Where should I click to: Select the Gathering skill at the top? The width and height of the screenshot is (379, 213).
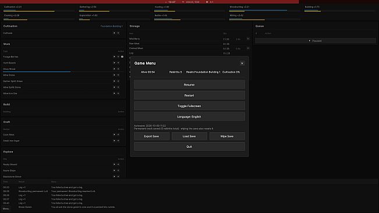88,7
